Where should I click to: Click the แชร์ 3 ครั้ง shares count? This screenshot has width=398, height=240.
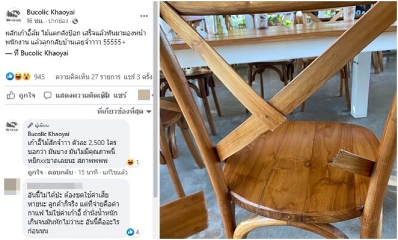pos(138,77)
